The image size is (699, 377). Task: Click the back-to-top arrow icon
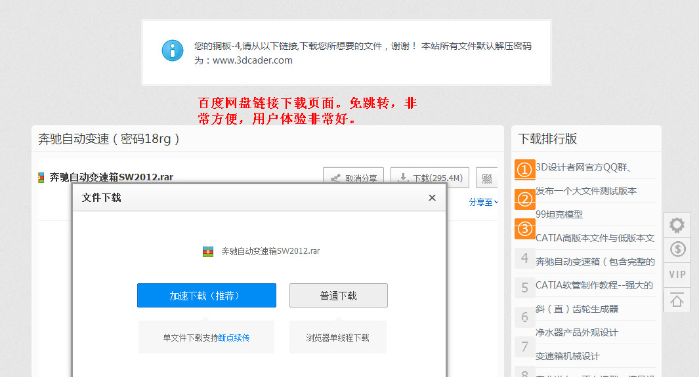pyautogui.click(x=677, y=300)
